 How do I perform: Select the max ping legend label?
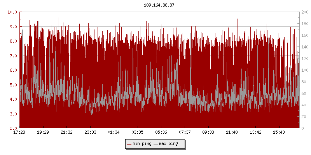[x=168, y=144]
